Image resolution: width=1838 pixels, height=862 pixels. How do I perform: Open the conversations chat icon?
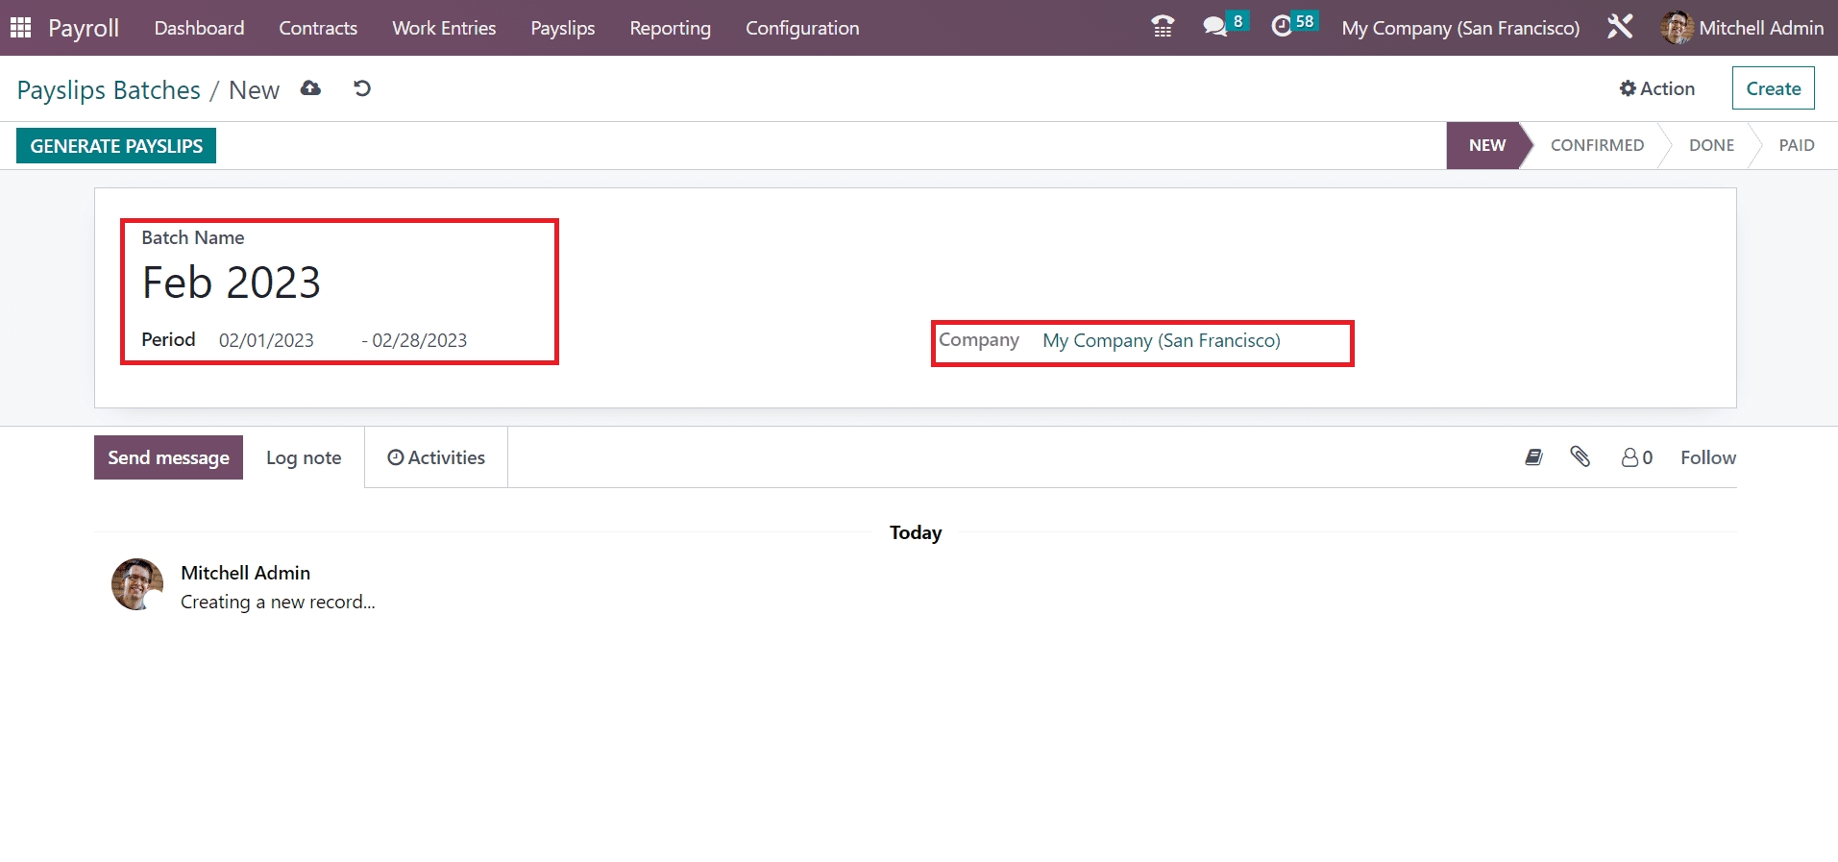(x=1215, y=27)
